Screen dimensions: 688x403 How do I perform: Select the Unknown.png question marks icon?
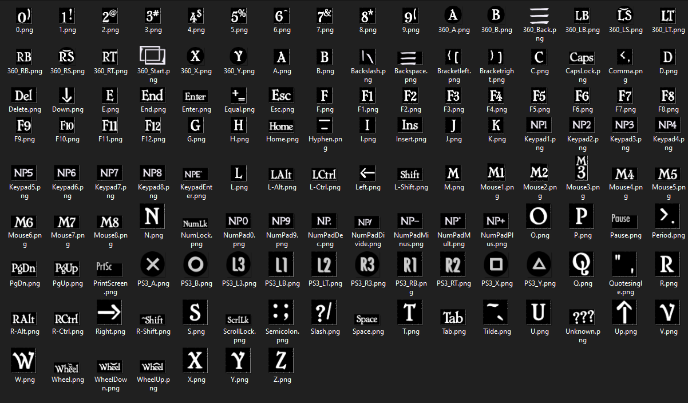[x=582, y=317]
